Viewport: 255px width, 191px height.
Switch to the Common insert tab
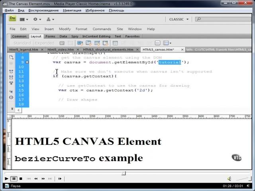pyautogui.click(x=19, y=36)
